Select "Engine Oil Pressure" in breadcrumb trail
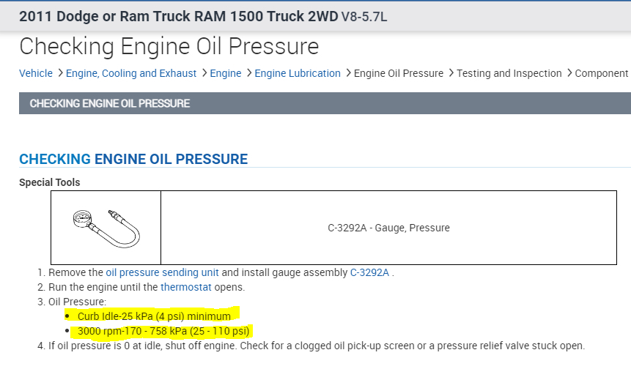The width and height of the screenshot is (631, 369). pos(399,73)
